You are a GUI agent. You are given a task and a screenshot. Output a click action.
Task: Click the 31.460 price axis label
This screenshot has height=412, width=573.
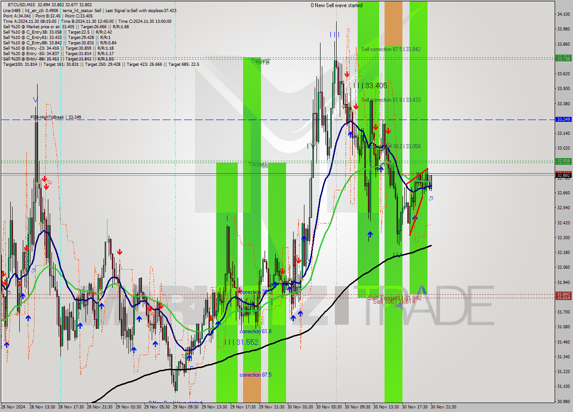tap(564, 342)
